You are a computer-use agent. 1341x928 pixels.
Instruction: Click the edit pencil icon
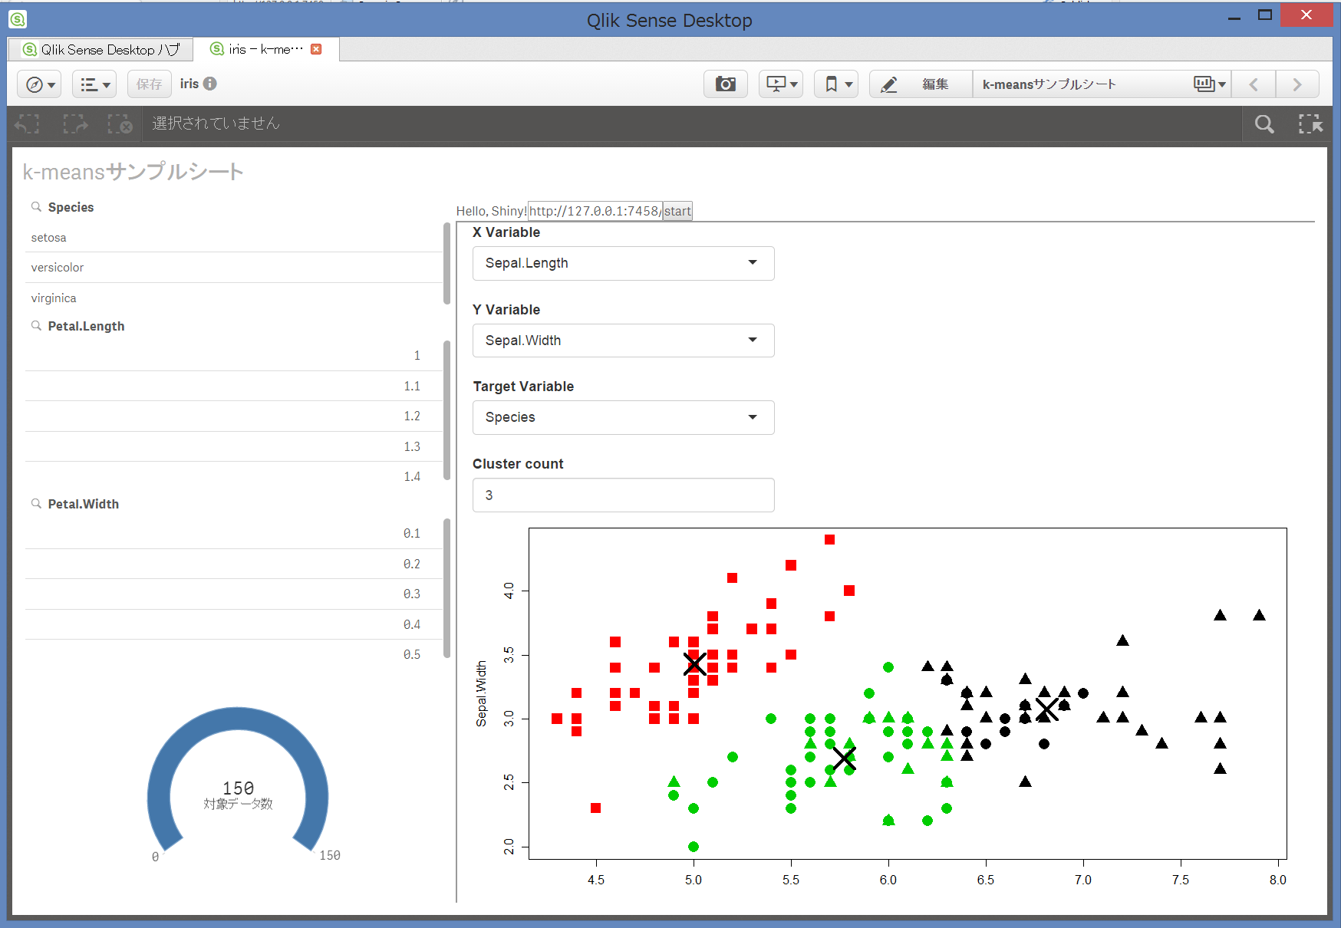888,84
